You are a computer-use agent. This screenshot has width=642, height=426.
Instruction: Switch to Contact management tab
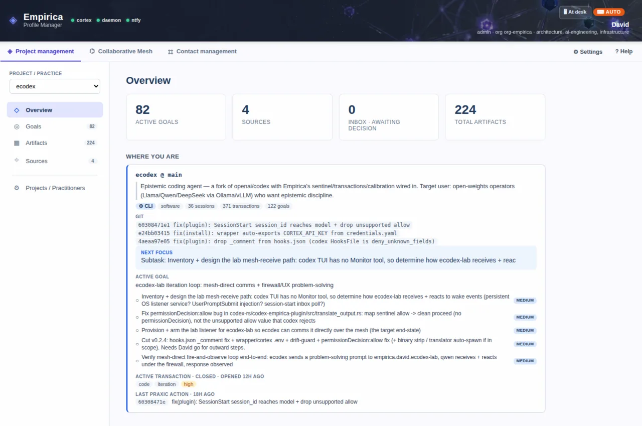(202, 51)
